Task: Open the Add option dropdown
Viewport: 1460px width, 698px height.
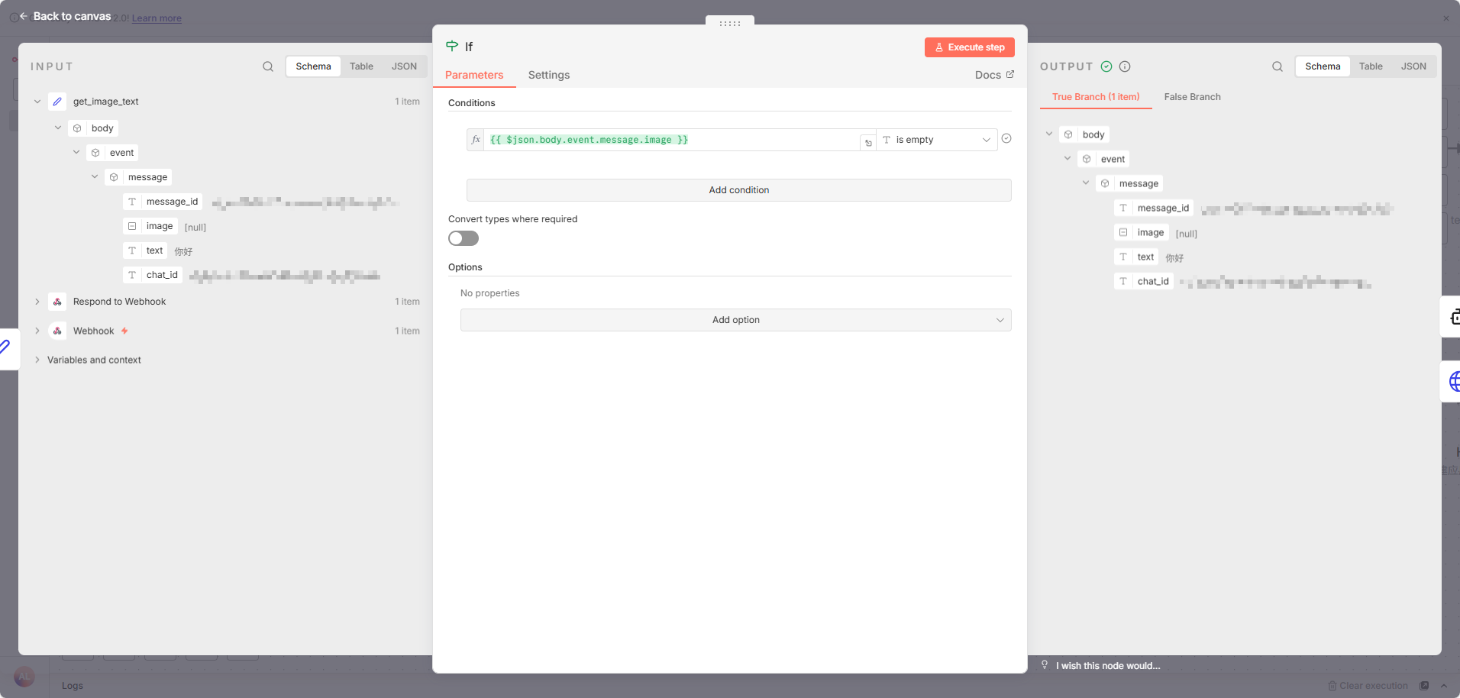Action: pos(735,320)
